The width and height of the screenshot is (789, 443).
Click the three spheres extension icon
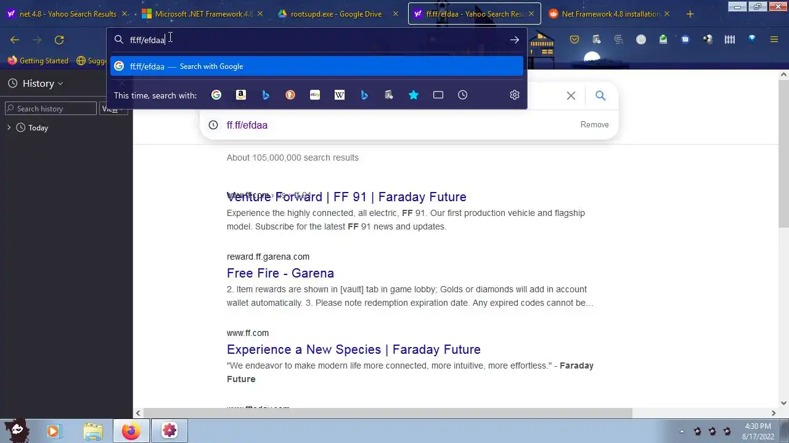pyautogui.click(x=708, y=40)
